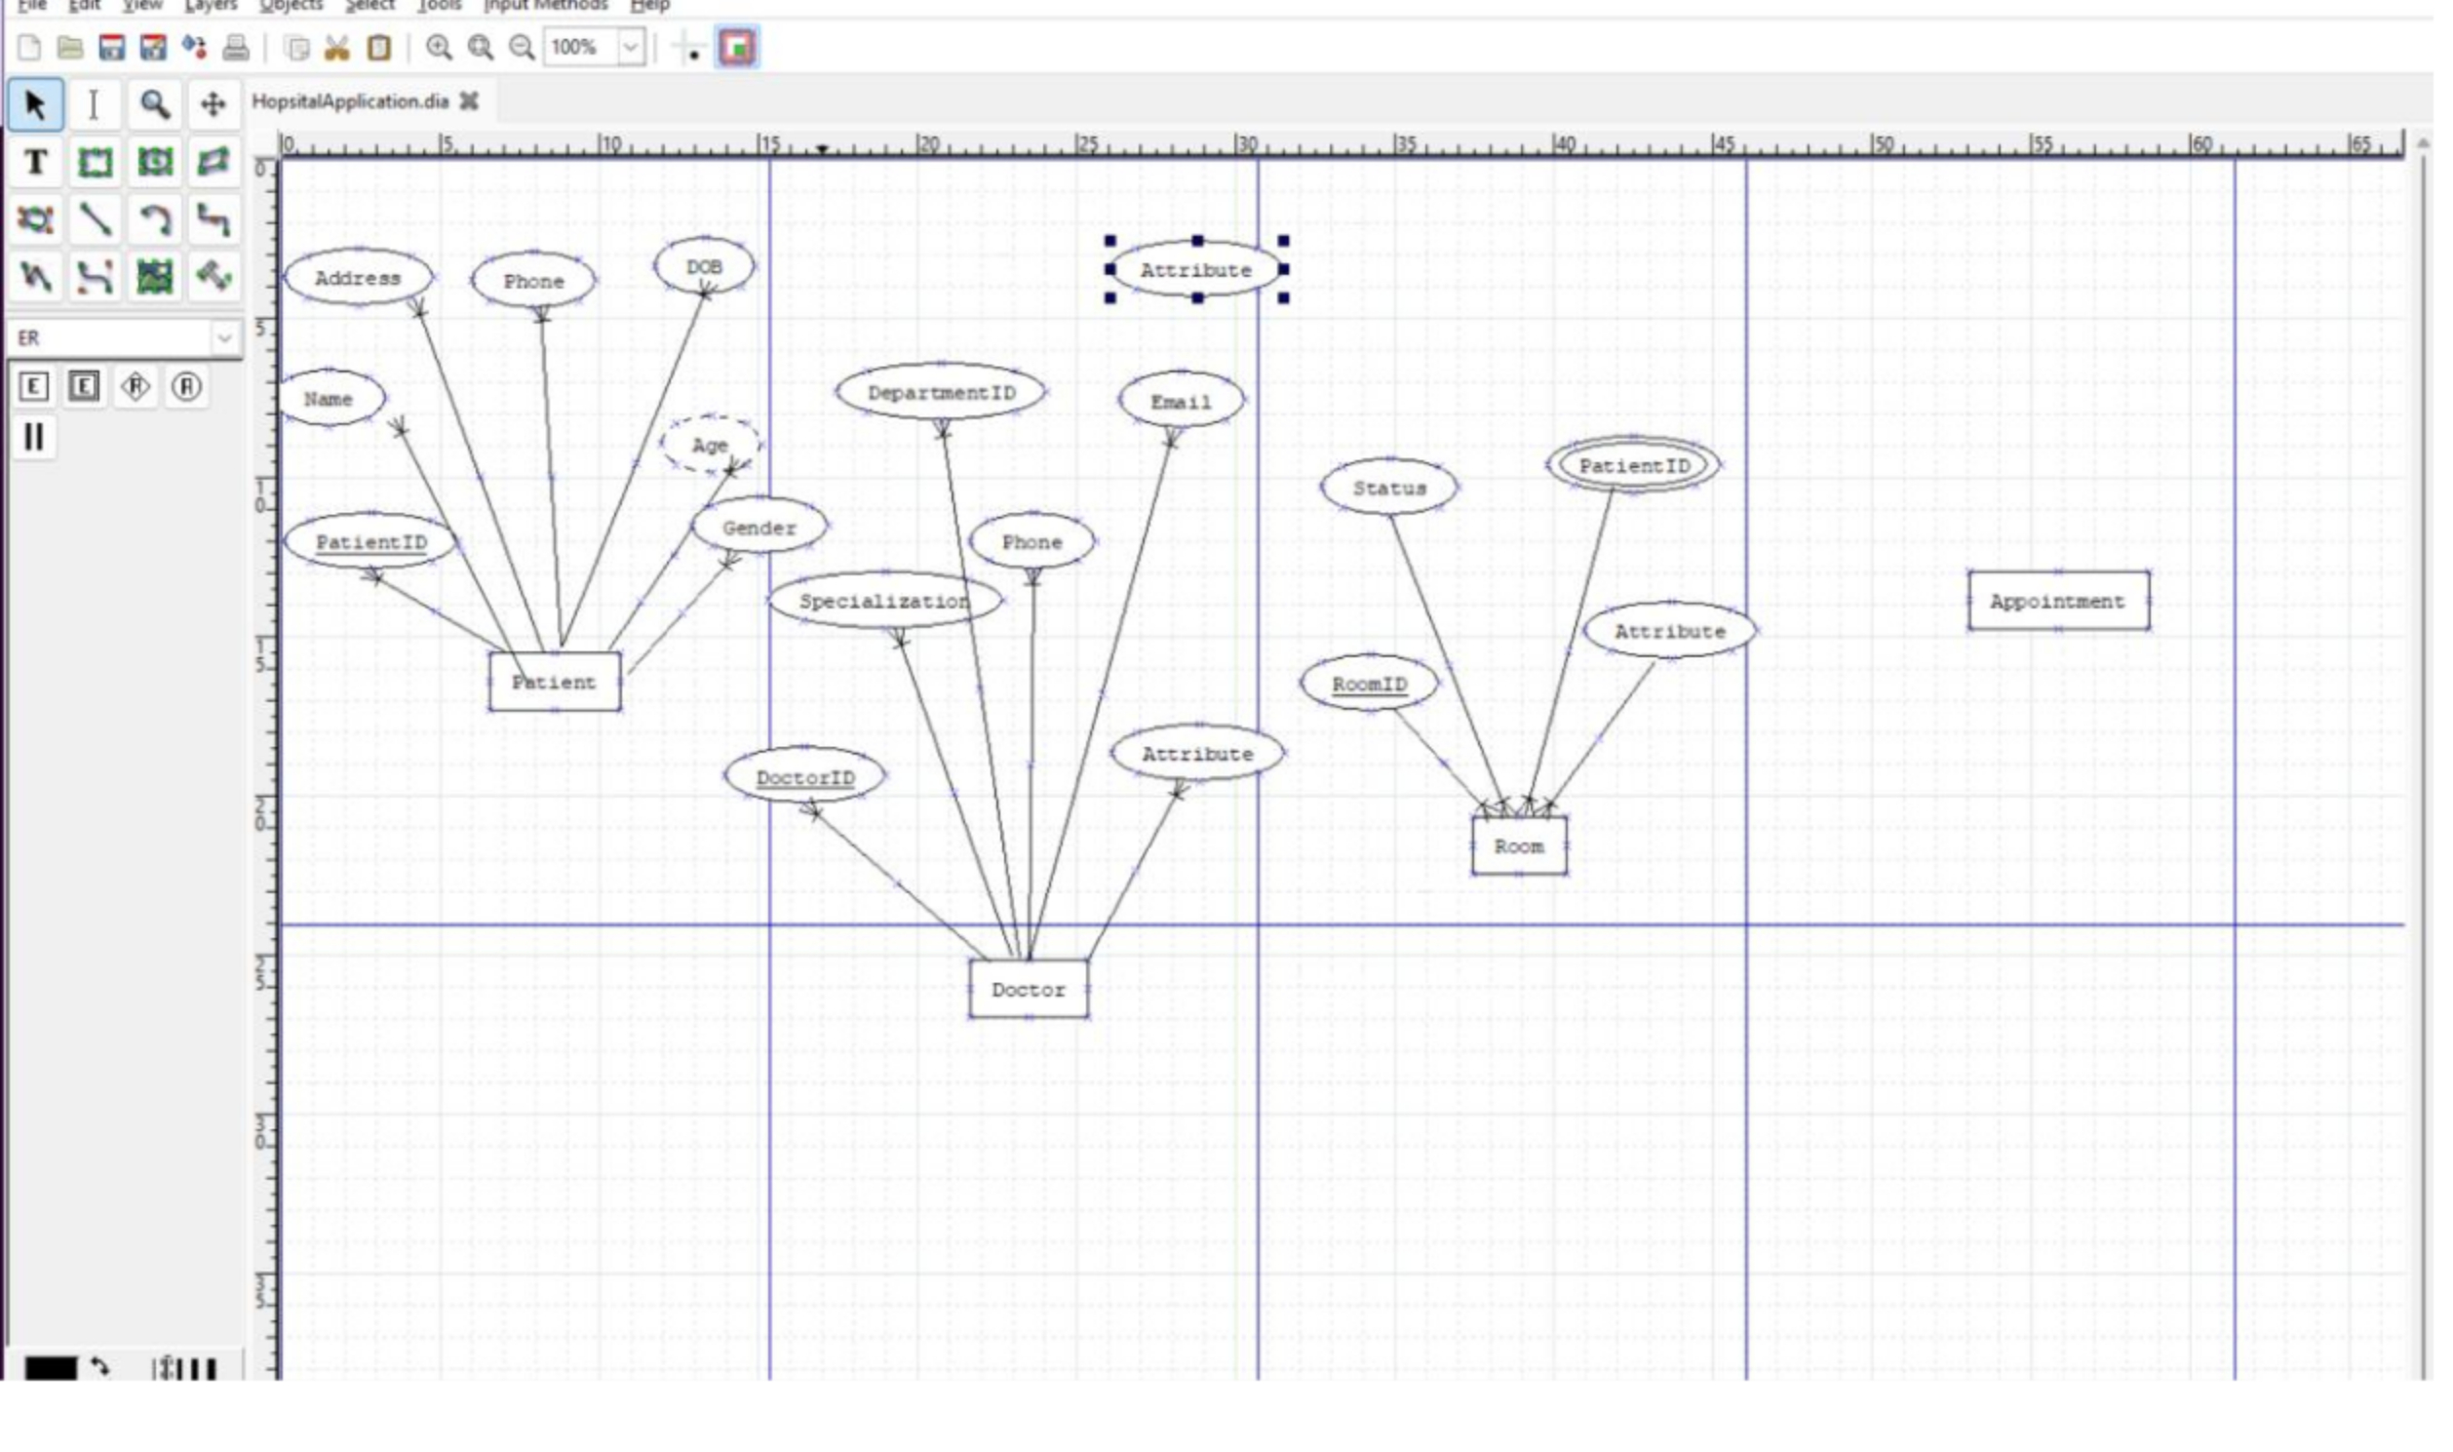This screenshot has width=2453, height=1452.
Task: Choose the Line drawing tool
Action: (94, 219)
